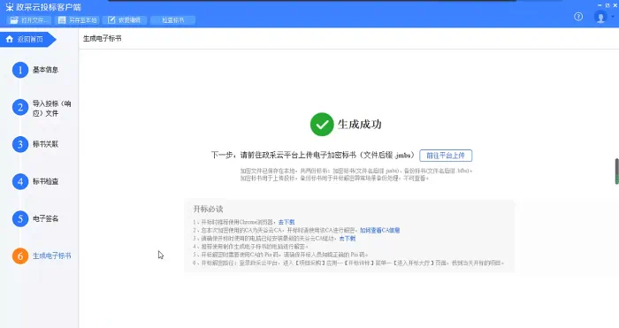Click the vertical scrollbar thumb at right
Viewport: 619px width, 328px height.
click(x=616, y=172)
